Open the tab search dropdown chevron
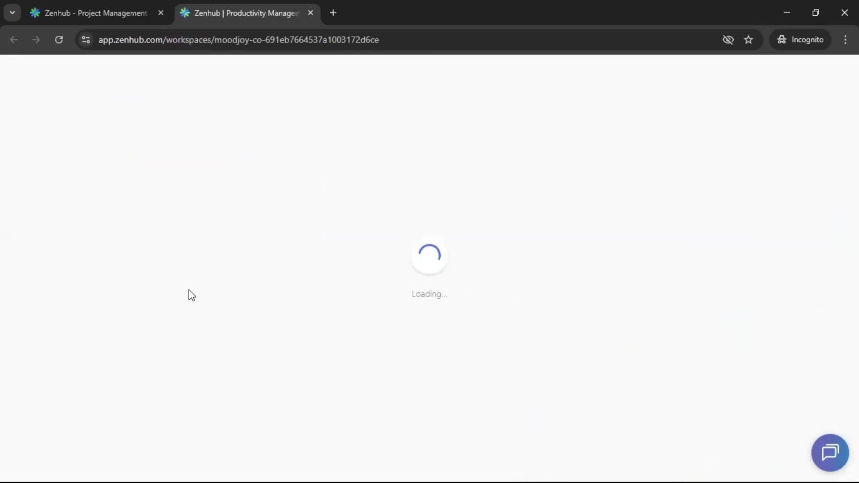The image size is (859, 483). (12, 13)
